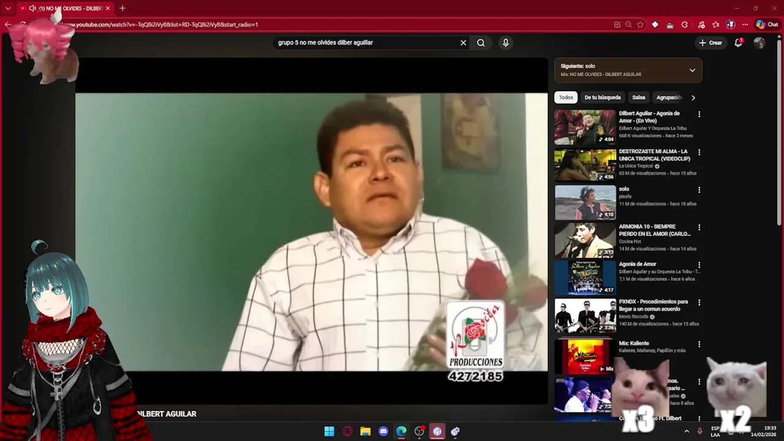
Task: Open the browser extensions puzzle icon
Action: 685,24
